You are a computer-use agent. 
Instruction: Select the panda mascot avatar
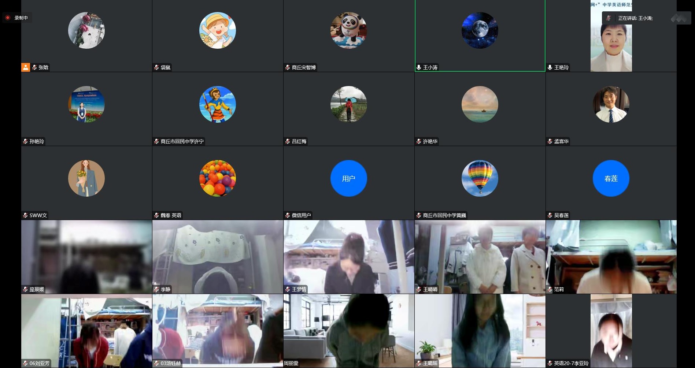pos(348,30)
